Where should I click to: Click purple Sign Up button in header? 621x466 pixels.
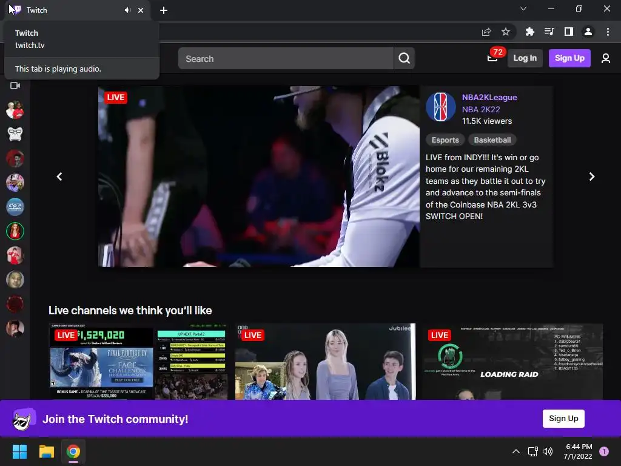pos(569,58)
